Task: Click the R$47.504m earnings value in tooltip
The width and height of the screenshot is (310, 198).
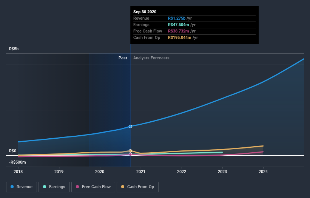Action: click(x=179, y=25)
